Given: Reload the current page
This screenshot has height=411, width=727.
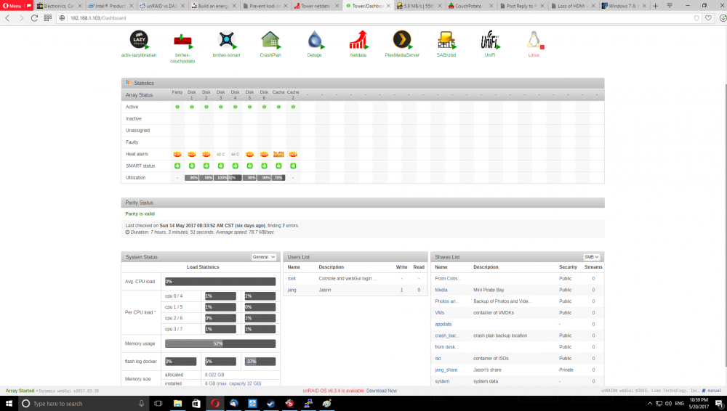Looking at the screenshot, I should point(34,18).
